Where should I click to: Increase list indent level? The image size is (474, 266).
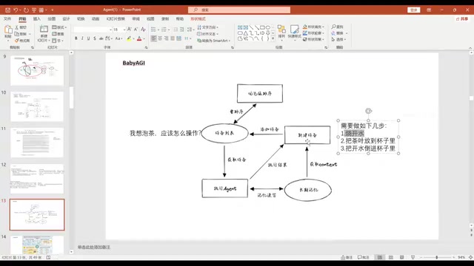pyautogui.click(x=181, y=30)
